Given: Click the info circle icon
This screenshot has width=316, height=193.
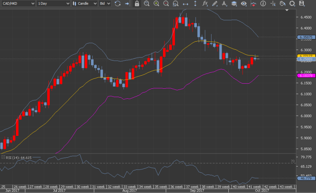Looking at the screenshot, I should click(262, 4).
